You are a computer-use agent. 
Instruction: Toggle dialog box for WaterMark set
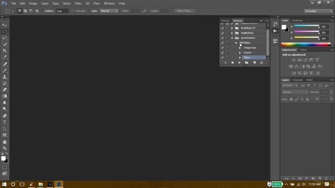227,33
